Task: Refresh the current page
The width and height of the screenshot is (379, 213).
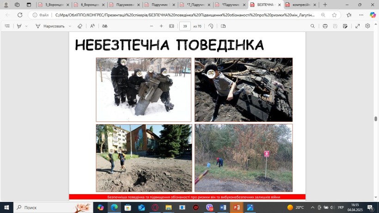Action: pyautogui.click(x=20, y=15)
